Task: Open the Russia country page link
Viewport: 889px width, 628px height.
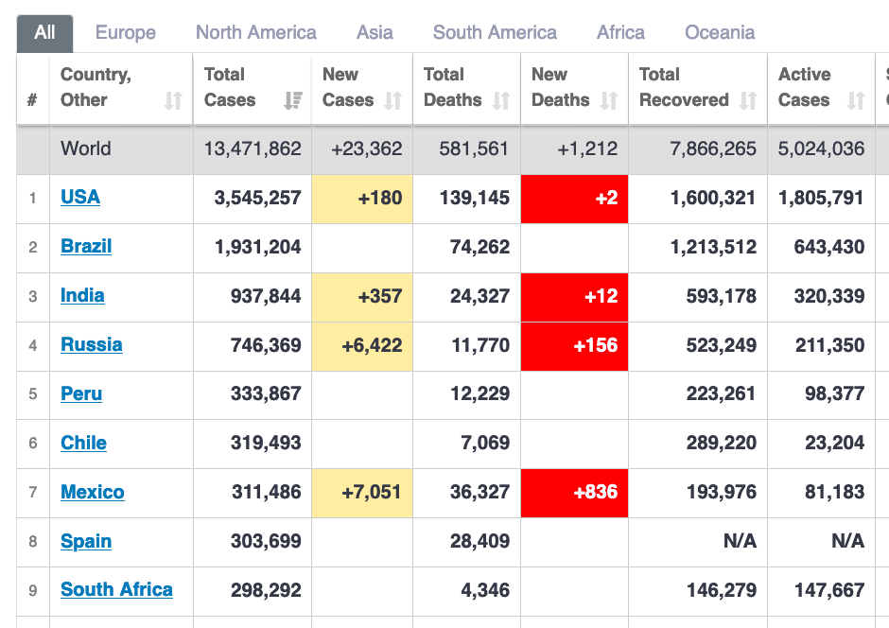Action: pyautogui.click(x=92, y=345)
